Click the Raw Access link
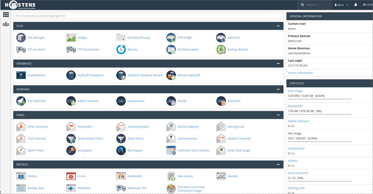Screen dimensions: 373x194 185,176
